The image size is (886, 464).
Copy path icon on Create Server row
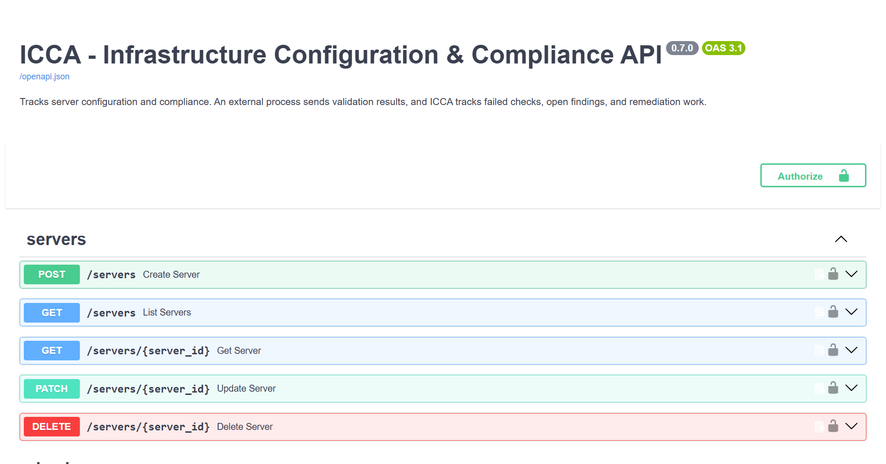(819, 274)
